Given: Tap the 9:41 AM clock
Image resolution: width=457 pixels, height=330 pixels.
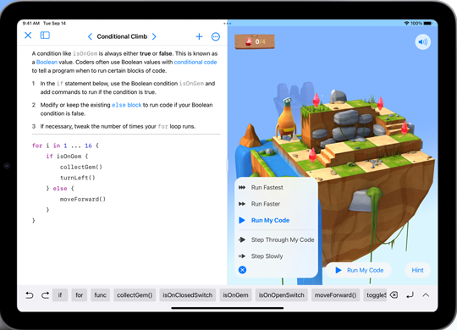Looking at the screenshot, I should [x=31, y=24].
